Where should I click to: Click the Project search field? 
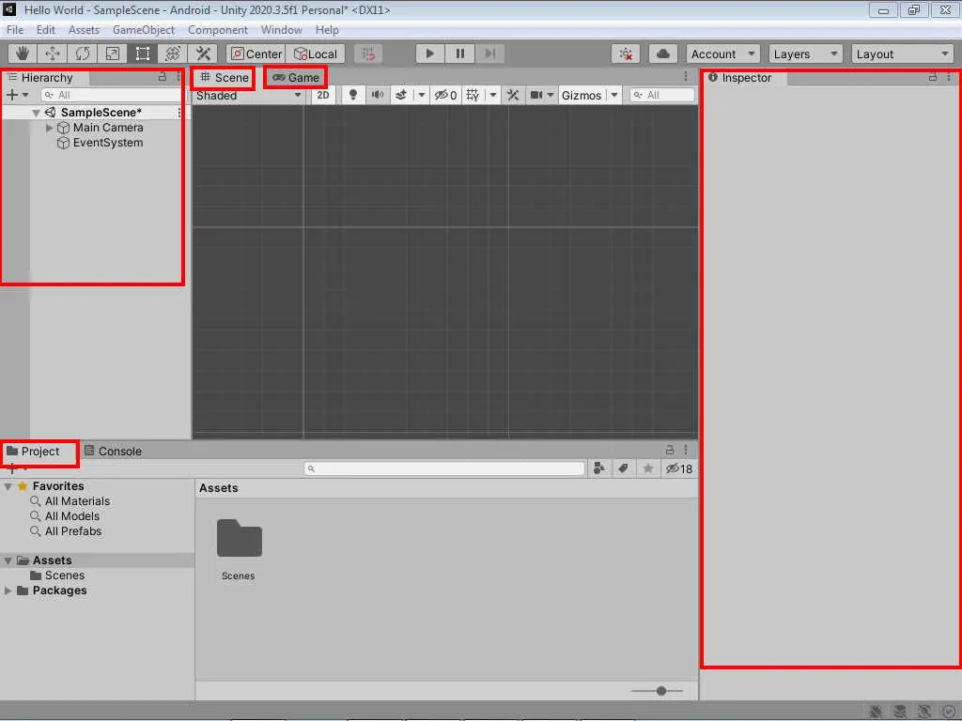coord(444,469)
